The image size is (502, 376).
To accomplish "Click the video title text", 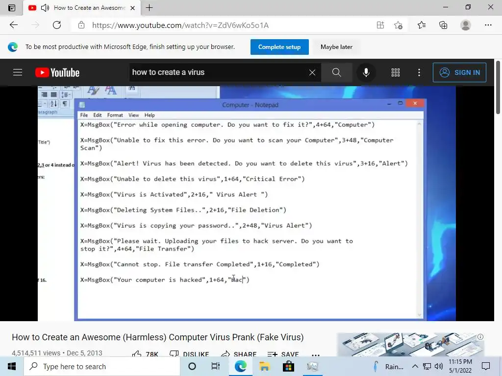I will [x=158, y=337].
